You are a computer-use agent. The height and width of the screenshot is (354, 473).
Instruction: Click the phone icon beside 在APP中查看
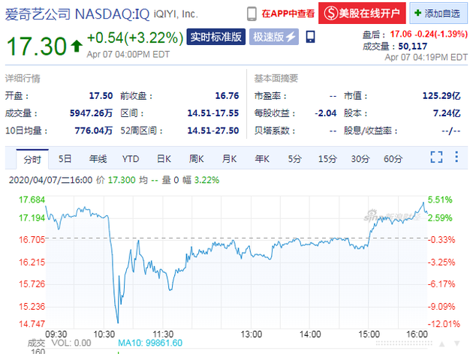point(252,13)
